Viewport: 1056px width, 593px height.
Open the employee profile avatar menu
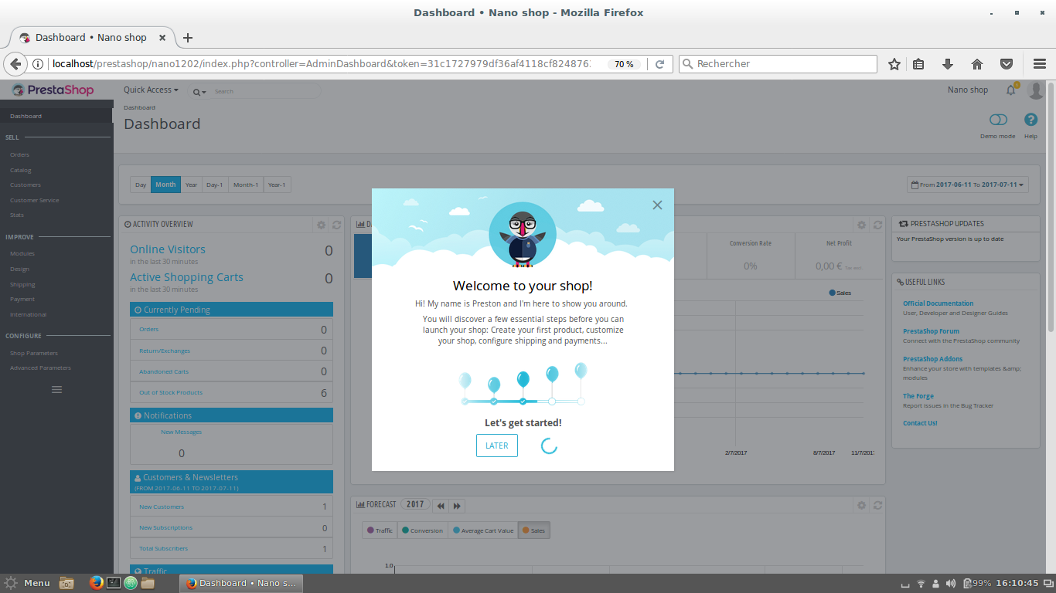(x=1036, y=90)
